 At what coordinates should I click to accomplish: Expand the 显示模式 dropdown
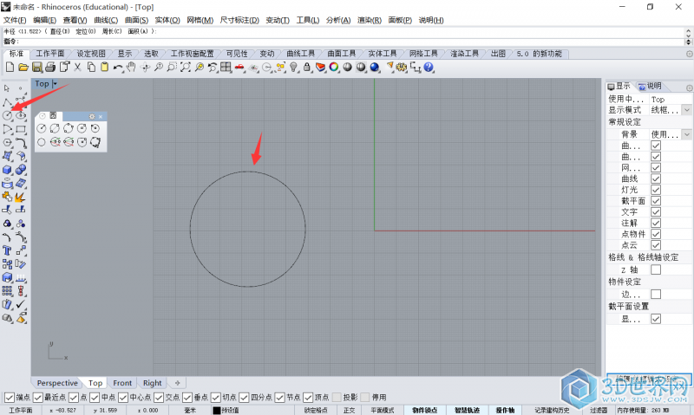pos(686,110)
